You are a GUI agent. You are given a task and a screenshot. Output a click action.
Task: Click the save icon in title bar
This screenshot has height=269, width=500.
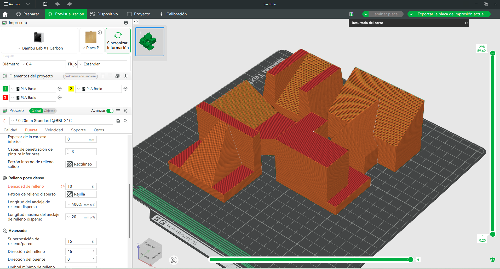tap(45, 4)
